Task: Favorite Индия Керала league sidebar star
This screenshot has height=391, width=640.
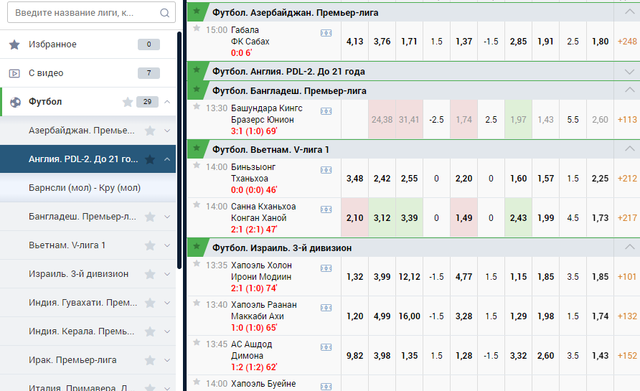Action: tap(150, 331)
